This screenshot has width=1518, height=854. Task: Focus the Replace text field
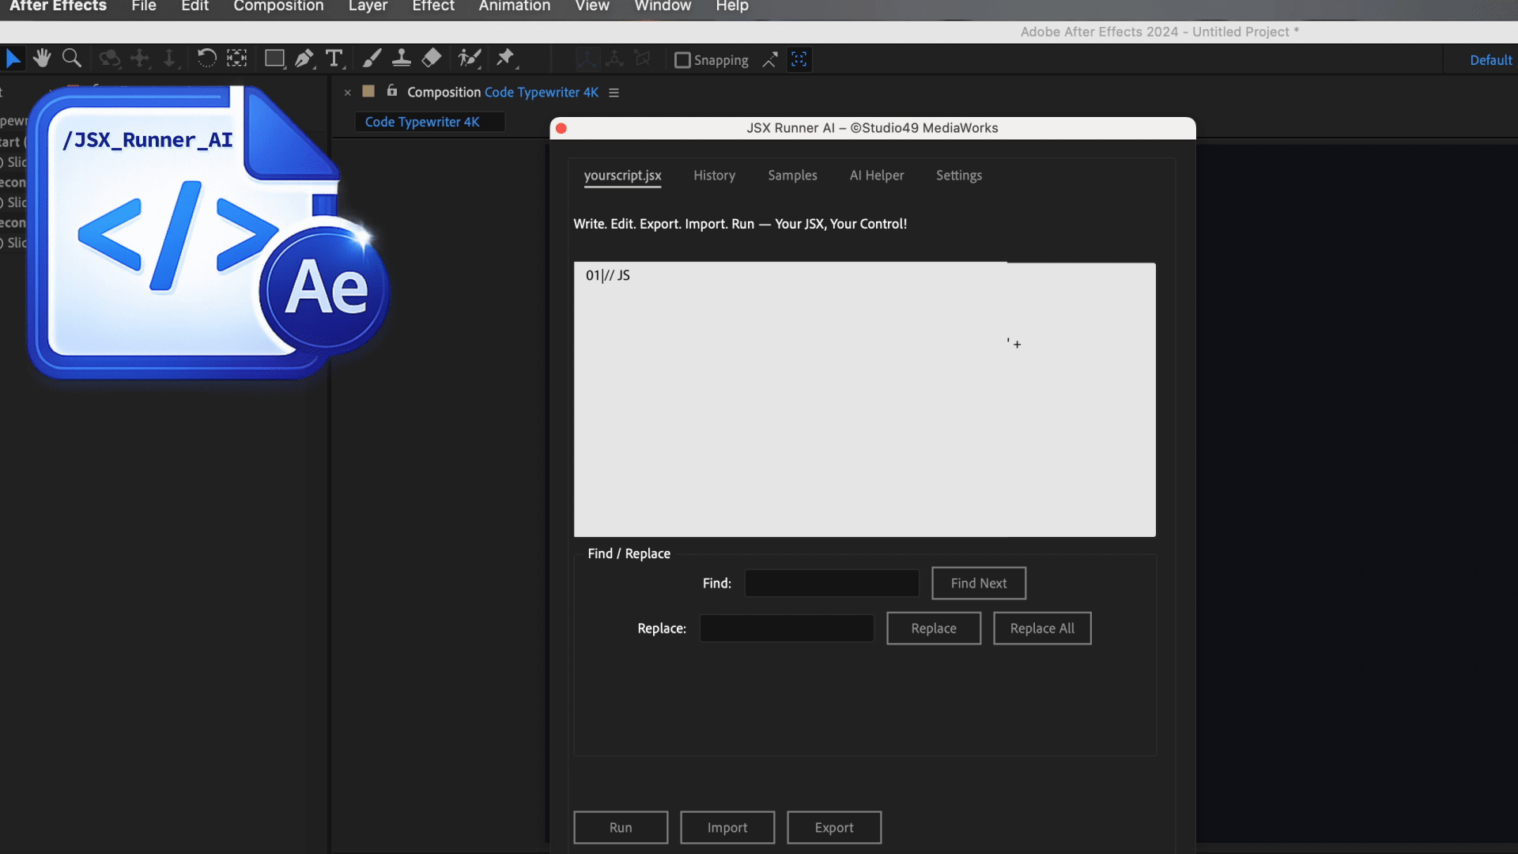point(787,629)
